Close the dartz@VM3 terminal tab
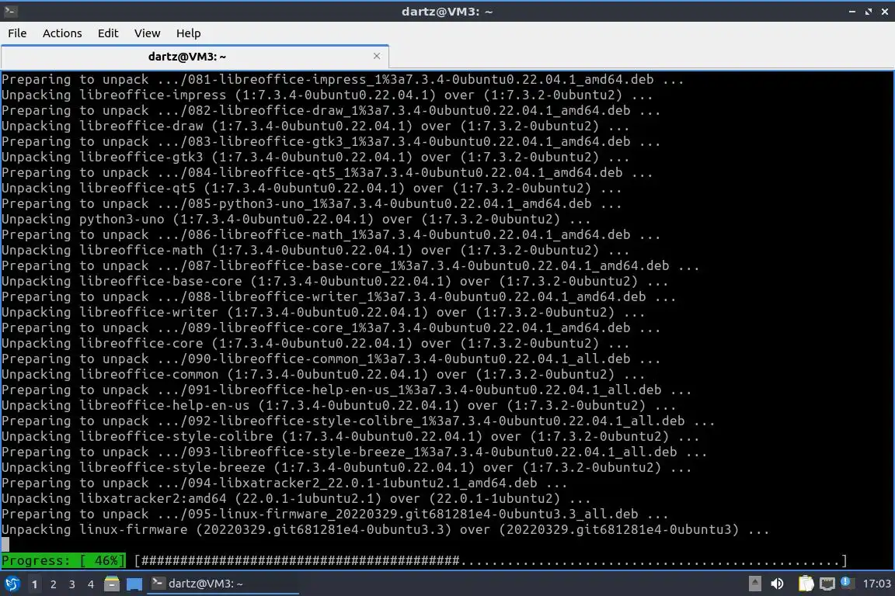 click(x=377, y=56)
